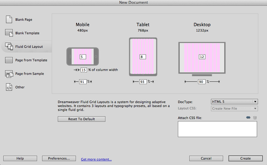Click the Mobile column count field
The height and width of the screenshot is (165, 267).
click(x=83, y=57)
